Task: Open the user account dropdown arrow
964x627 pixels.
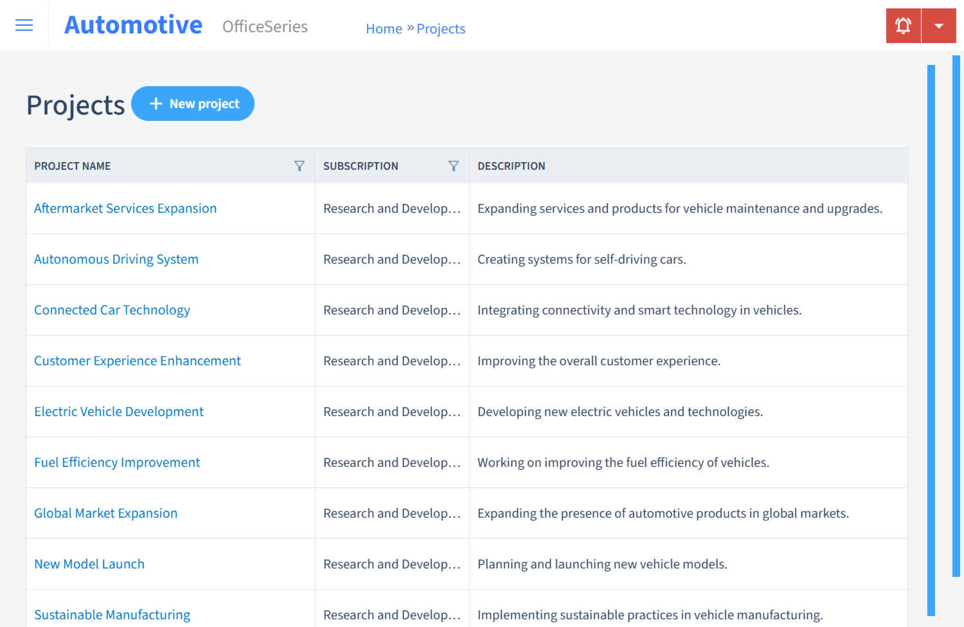Action: (938, 25)
